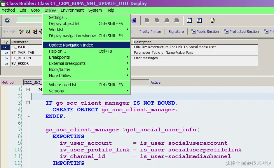The width and height of the screenshot is (274, 168).
Task: Expand the Versions submenu
Action: (86, 91)
